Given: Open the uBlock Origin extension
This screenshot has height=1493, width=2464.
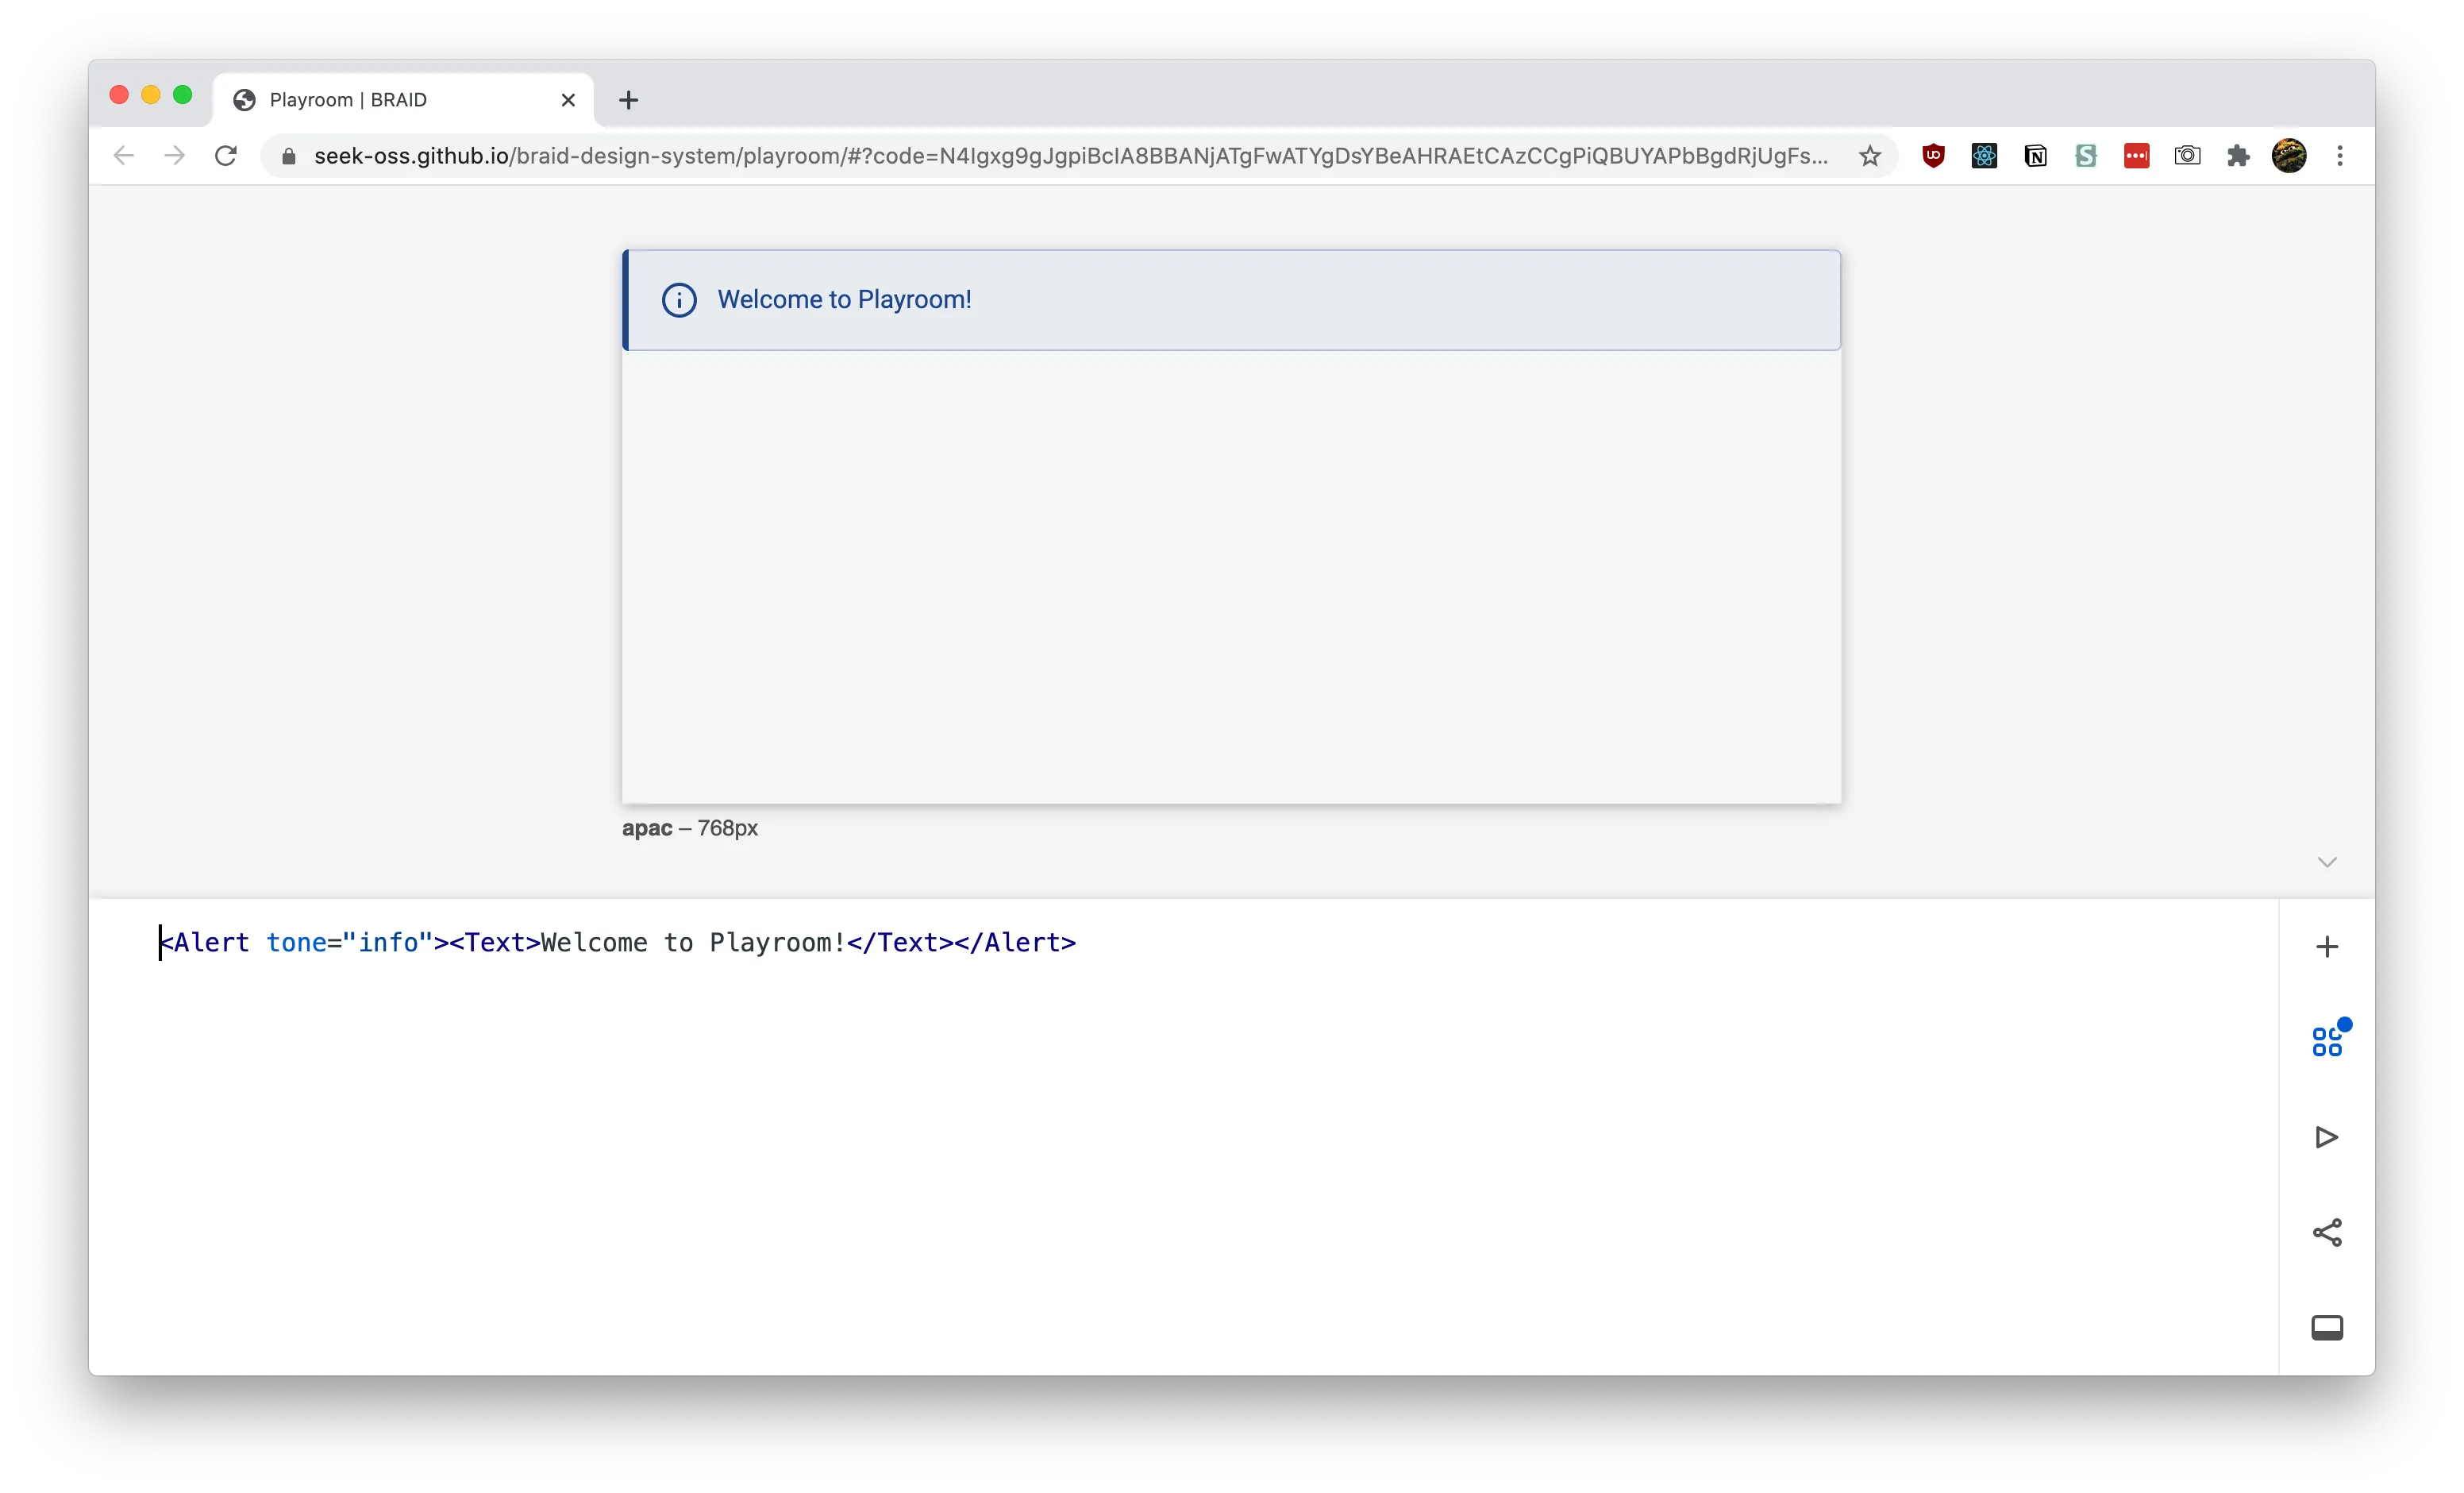Looking at the screenshot, I should pos(1933,156).
